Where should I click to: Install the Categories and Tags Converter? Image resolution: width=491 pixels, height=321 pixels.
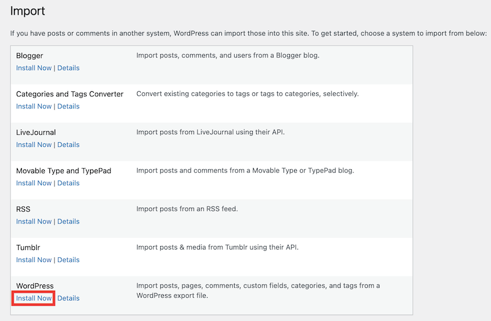pyautogui.click(x=34, y=106)
